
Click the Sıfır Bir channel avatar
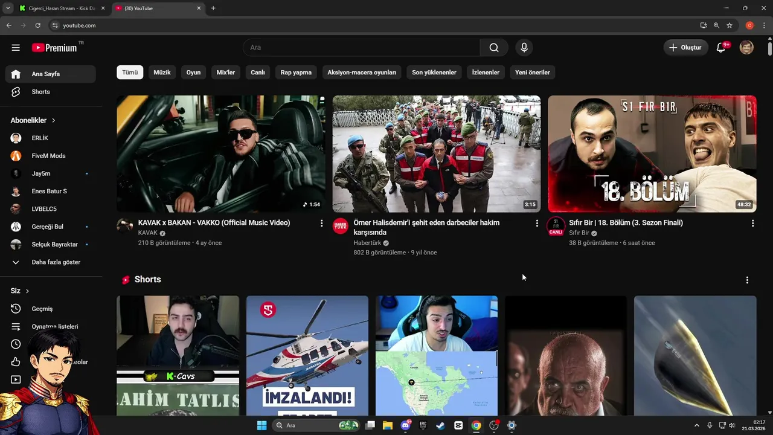tap(556, 226)
